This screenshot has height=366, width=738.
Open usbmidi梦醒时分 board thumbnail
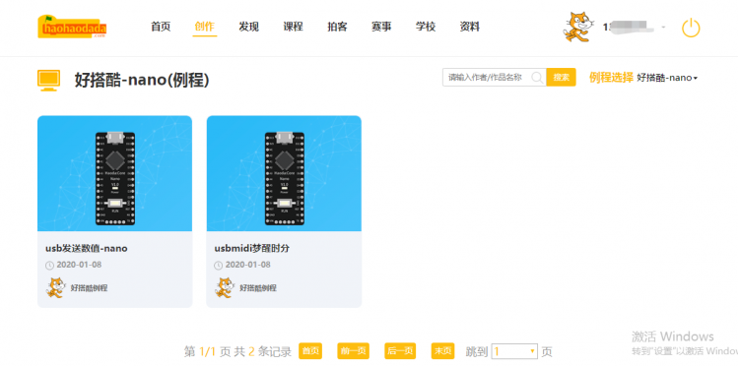[284, 173]
